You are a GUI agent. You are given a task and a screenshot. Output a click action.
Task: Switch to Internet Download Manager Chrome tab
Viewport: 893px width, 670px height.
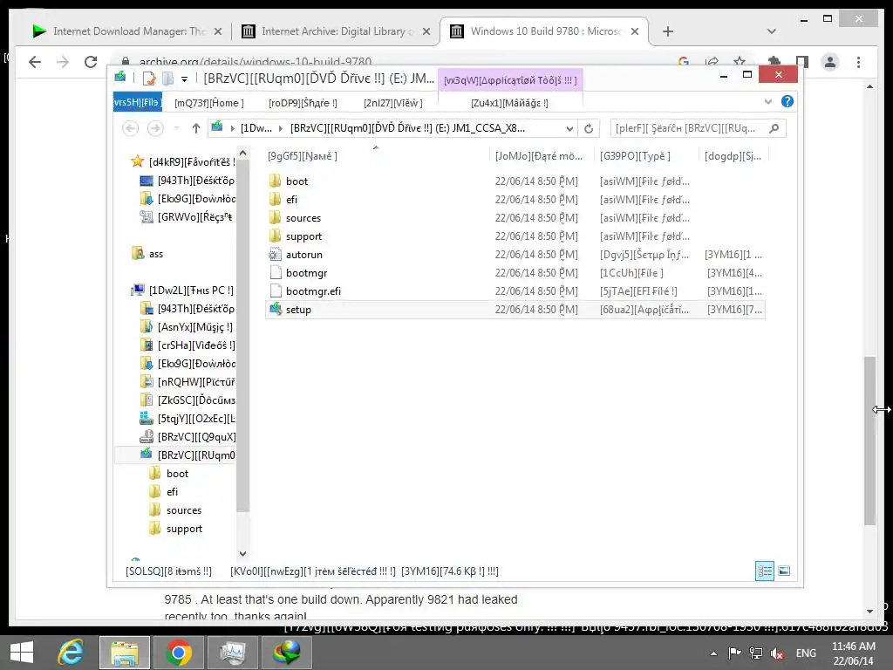(x=126, y=31)
